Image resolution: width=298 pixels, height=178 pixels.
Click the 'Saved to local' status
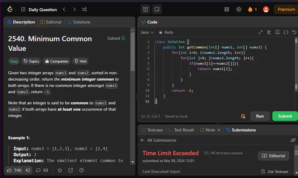click(x=176, y=116)
